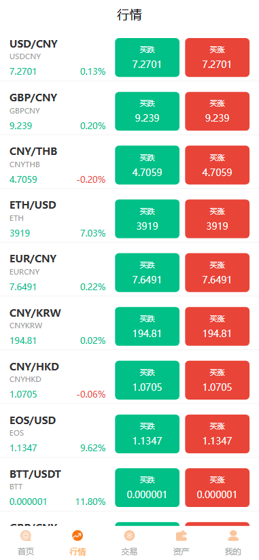Buy up ETH/USD at 3919
The image size is (259, 560).
[218, 219]
